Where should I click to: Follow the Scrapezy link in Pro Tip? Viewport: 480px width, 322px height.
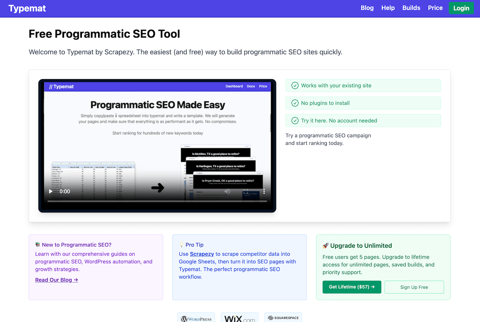[202, 254]
